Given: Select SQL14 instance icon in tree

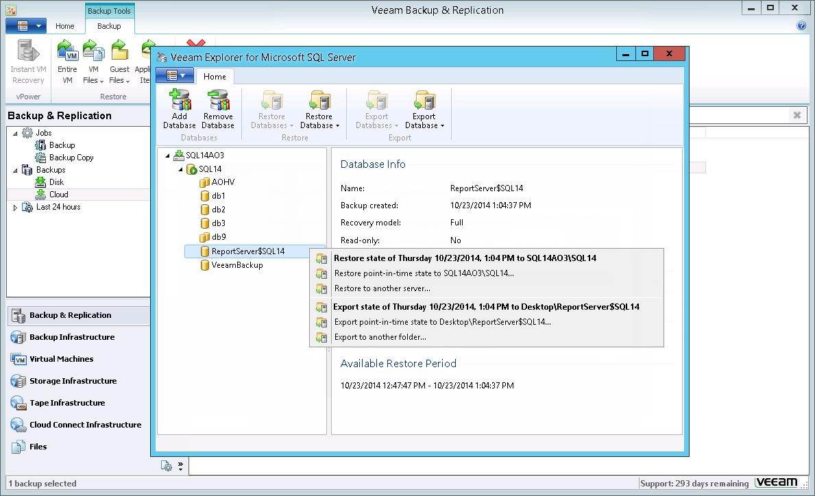Looking at the screenshot, I should pos(192,169).
